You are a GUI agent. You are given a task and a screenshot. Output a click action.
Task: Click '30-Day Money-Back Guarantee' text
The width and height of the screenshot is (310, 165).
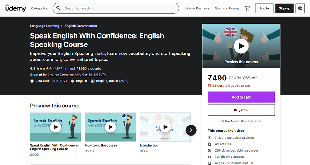pyautogui.click(x=241, y=121)
